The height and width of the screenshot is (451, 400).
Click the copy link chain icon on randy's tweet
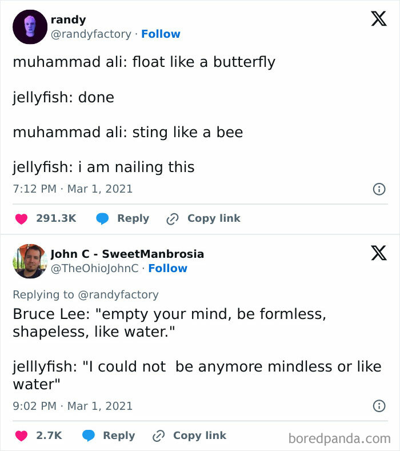tap(172, 218)
